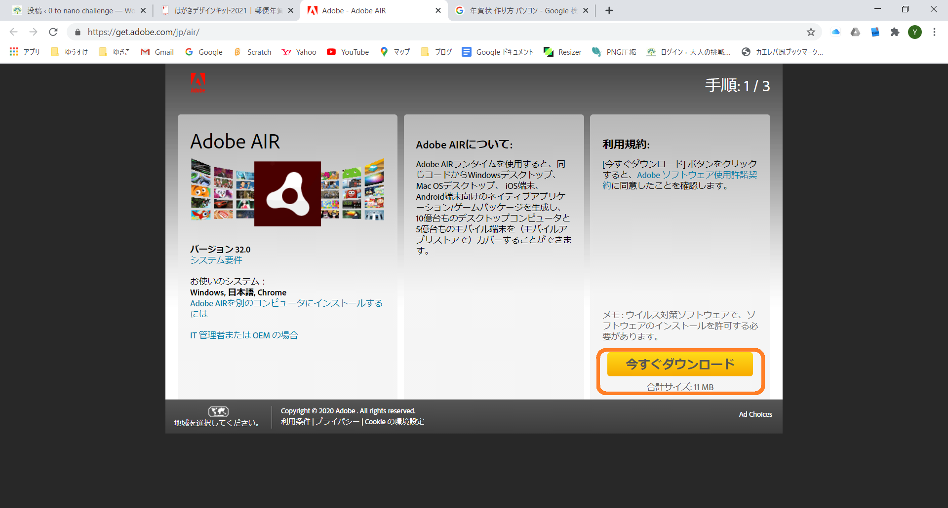948x508 pixels.
Task: Open the Adobe AIRを別のコンピュータにインストールするには link
Action: click(286, 308)
